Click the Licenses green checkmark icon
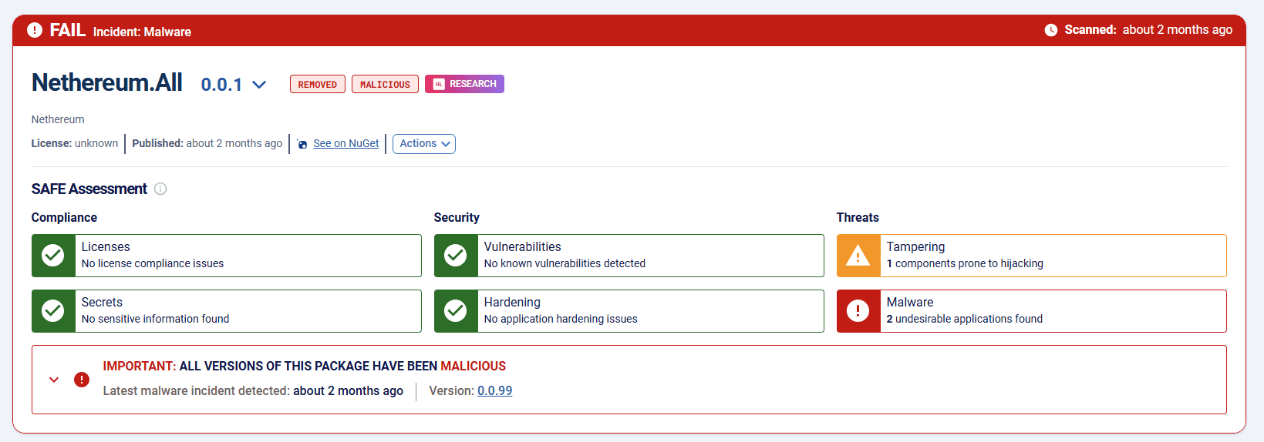 (53, 256)
